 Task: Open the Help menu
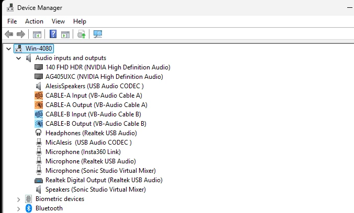point(79,21)
